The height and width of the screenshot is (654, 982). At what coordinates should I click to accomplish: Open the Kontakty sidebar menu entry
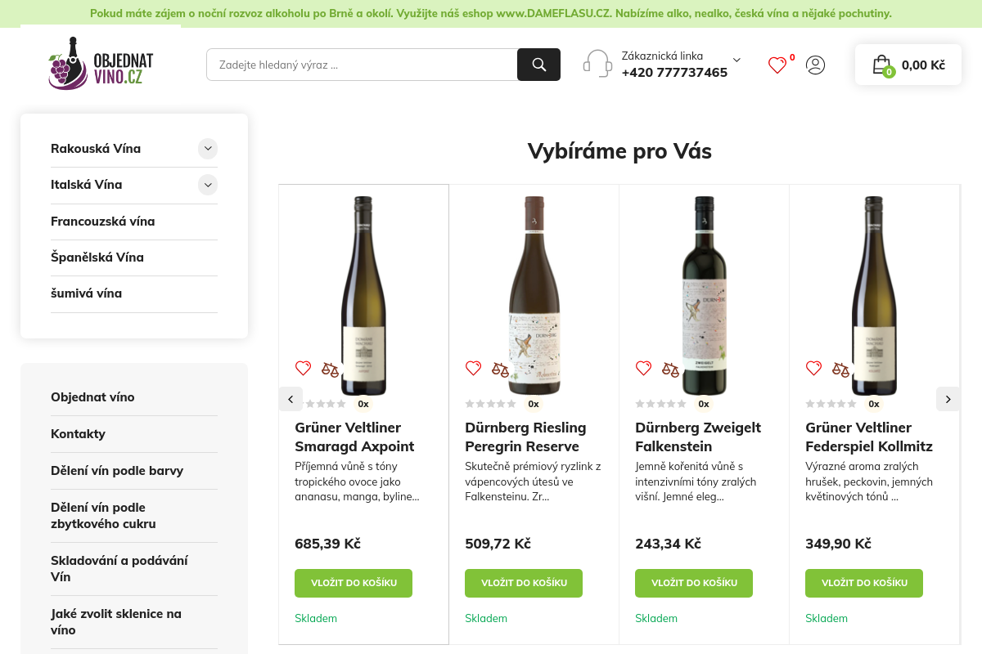[78, 433]
